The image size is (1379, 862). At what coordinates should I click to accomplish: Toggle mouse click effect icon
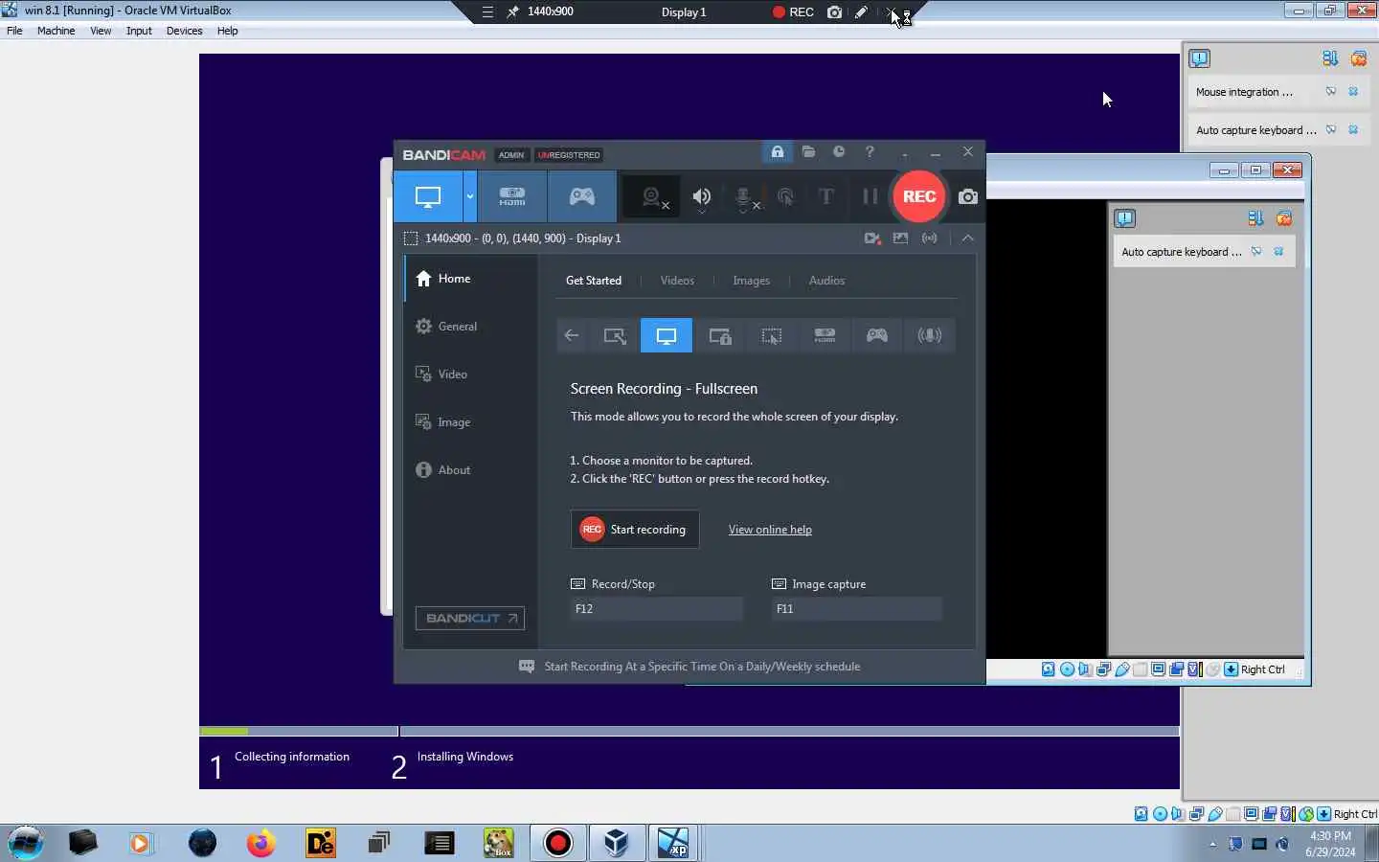point(785,197)
